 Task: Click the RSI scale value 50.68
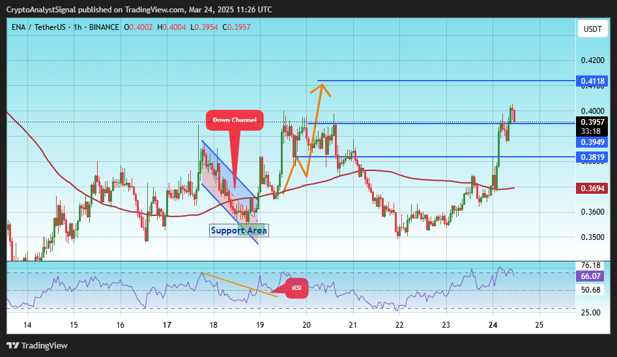click(x=591, y=290)
